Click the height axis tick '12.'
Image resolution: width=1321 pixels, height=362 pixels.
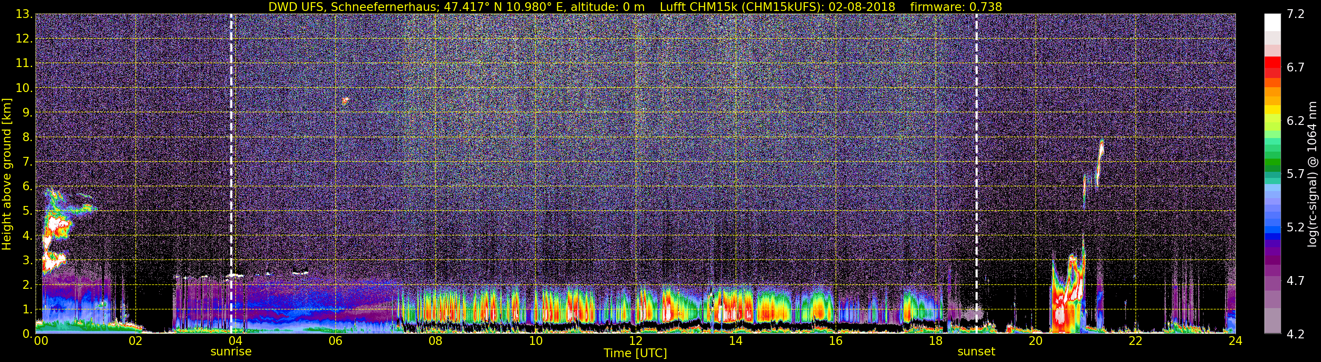tap(24, 39)
